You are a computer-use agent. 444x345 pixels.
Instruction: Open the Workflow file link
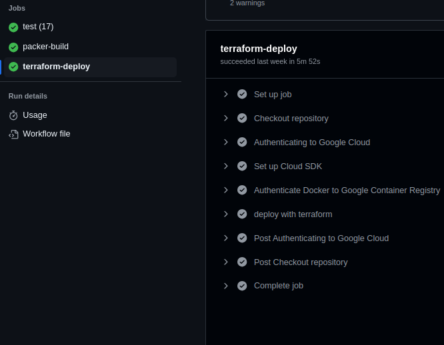click(46, 134)
